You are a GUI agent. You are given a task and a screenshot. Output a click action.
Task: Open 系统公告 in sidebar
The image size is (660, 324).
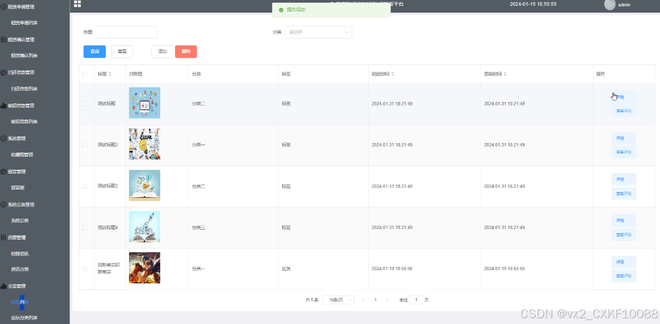pos(20,221)
